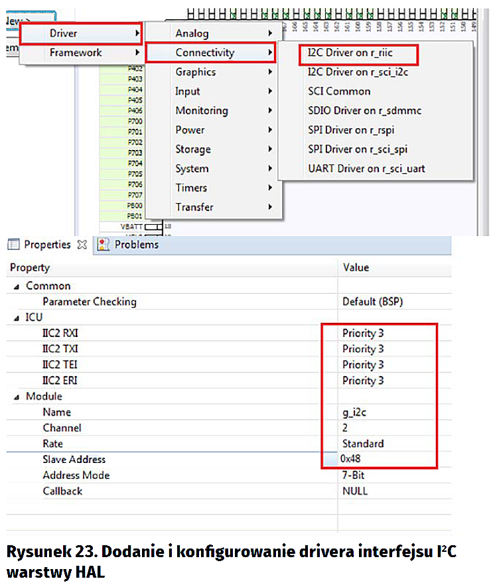Open the Storage submenu
The width and height of the screenshot is (495, 587).
pyautogui.click(x=192, y=149)
